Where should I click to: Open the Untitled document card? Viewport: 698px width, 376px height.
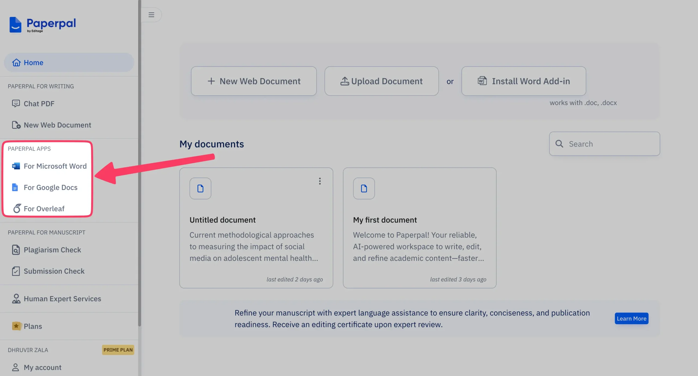256,228
